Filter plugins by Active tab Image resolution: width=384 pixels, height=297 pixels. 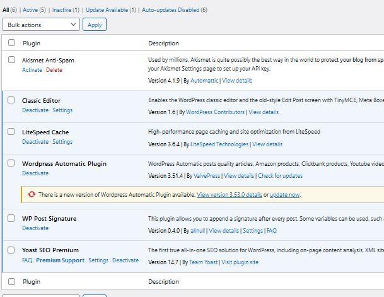click(x=30, y=10)
